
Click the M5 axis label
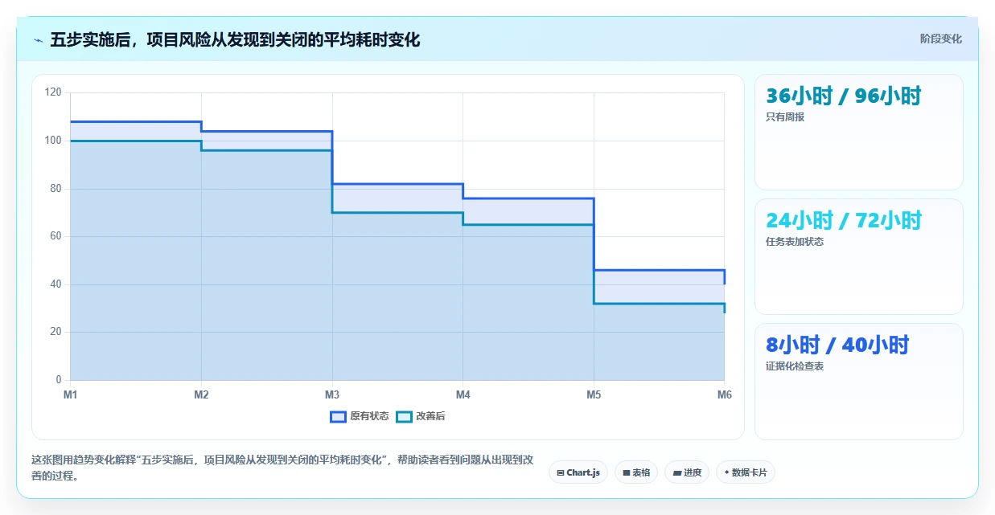pos(594,394)
